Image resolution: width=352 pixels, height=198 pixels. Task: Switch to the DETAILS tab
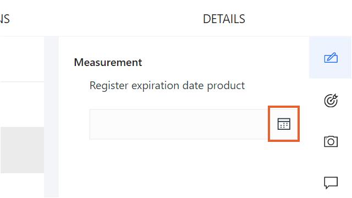[224, 19]
